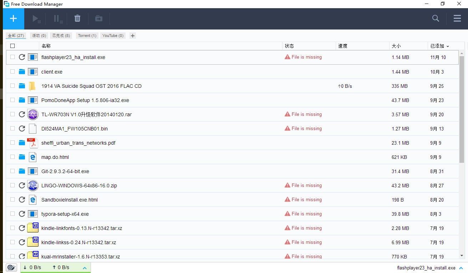This screenshot has width=468, height=273.
Task: Click the add new download plus button
Action: [x=14, y=18]
